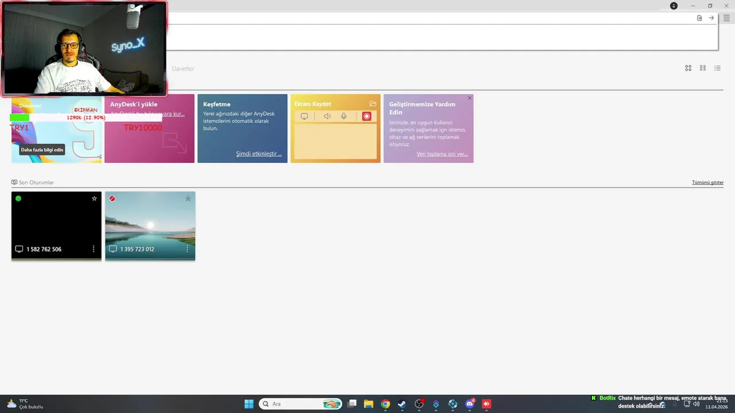Open options menu for session 1 582 762 506
The width and height of the screenshot is (735, 413).
pyautogui.click(x=94, y=249)
